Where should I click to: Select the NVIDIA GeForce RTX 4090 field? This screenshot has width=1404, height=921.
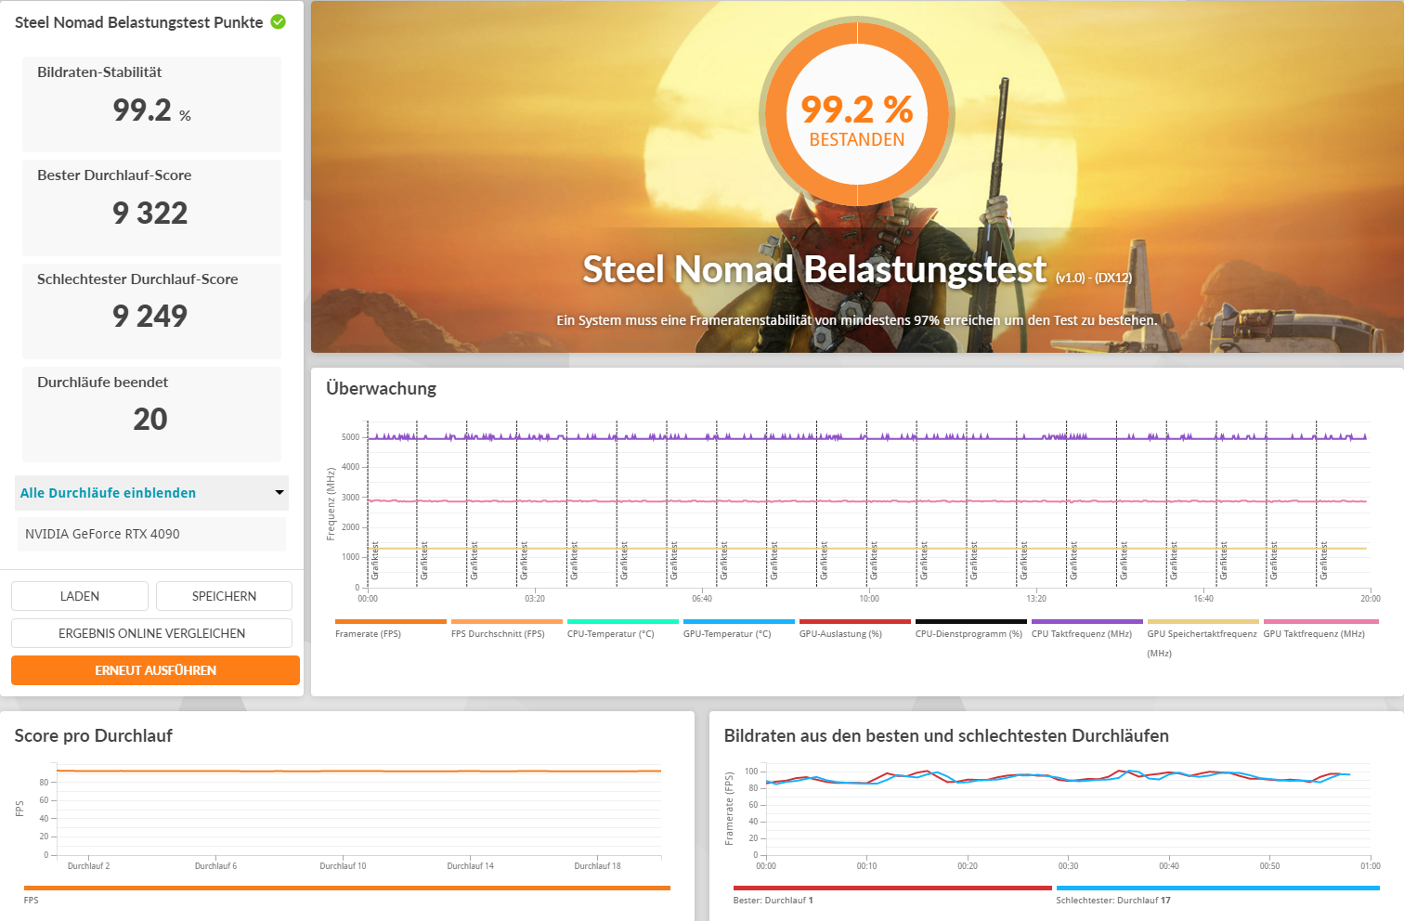click(x=151, y=534)
